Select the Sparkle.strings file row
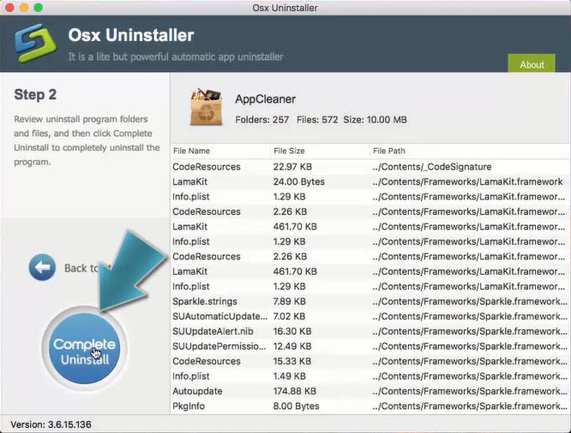 (370, 301)
